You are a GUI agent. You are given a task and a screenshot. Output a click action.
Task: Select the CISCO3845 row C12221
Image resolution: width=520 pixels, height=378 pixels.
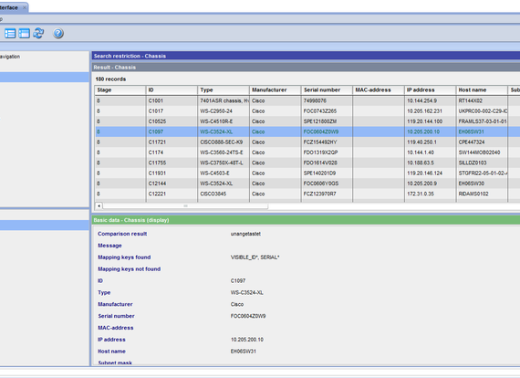307,194
